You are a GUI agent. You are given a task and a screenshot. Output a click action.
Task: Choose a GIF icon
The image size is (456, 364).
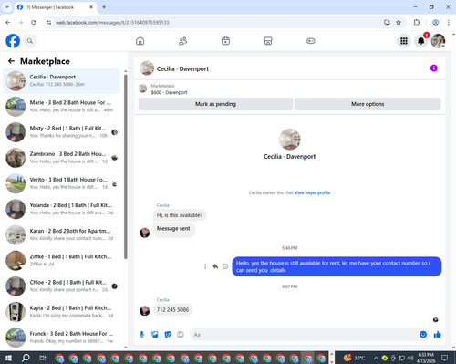coord(181,335)
